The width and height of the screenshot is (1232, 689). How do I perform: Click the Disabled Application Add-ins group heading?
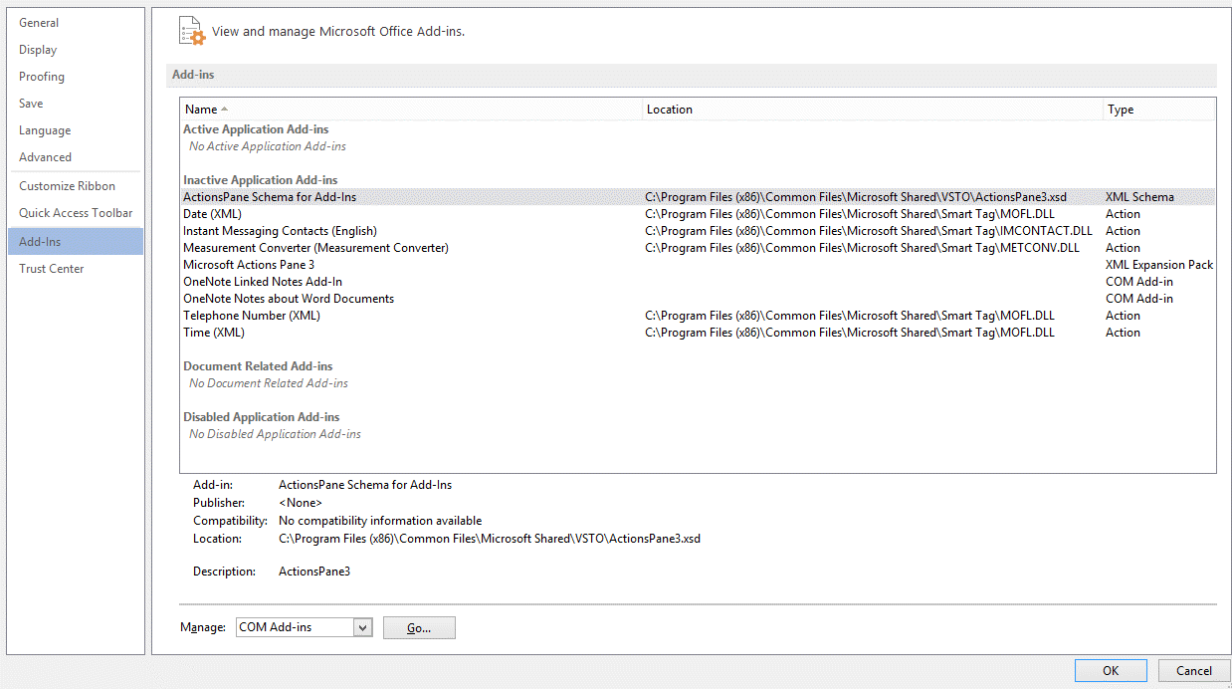pos(262,417)
